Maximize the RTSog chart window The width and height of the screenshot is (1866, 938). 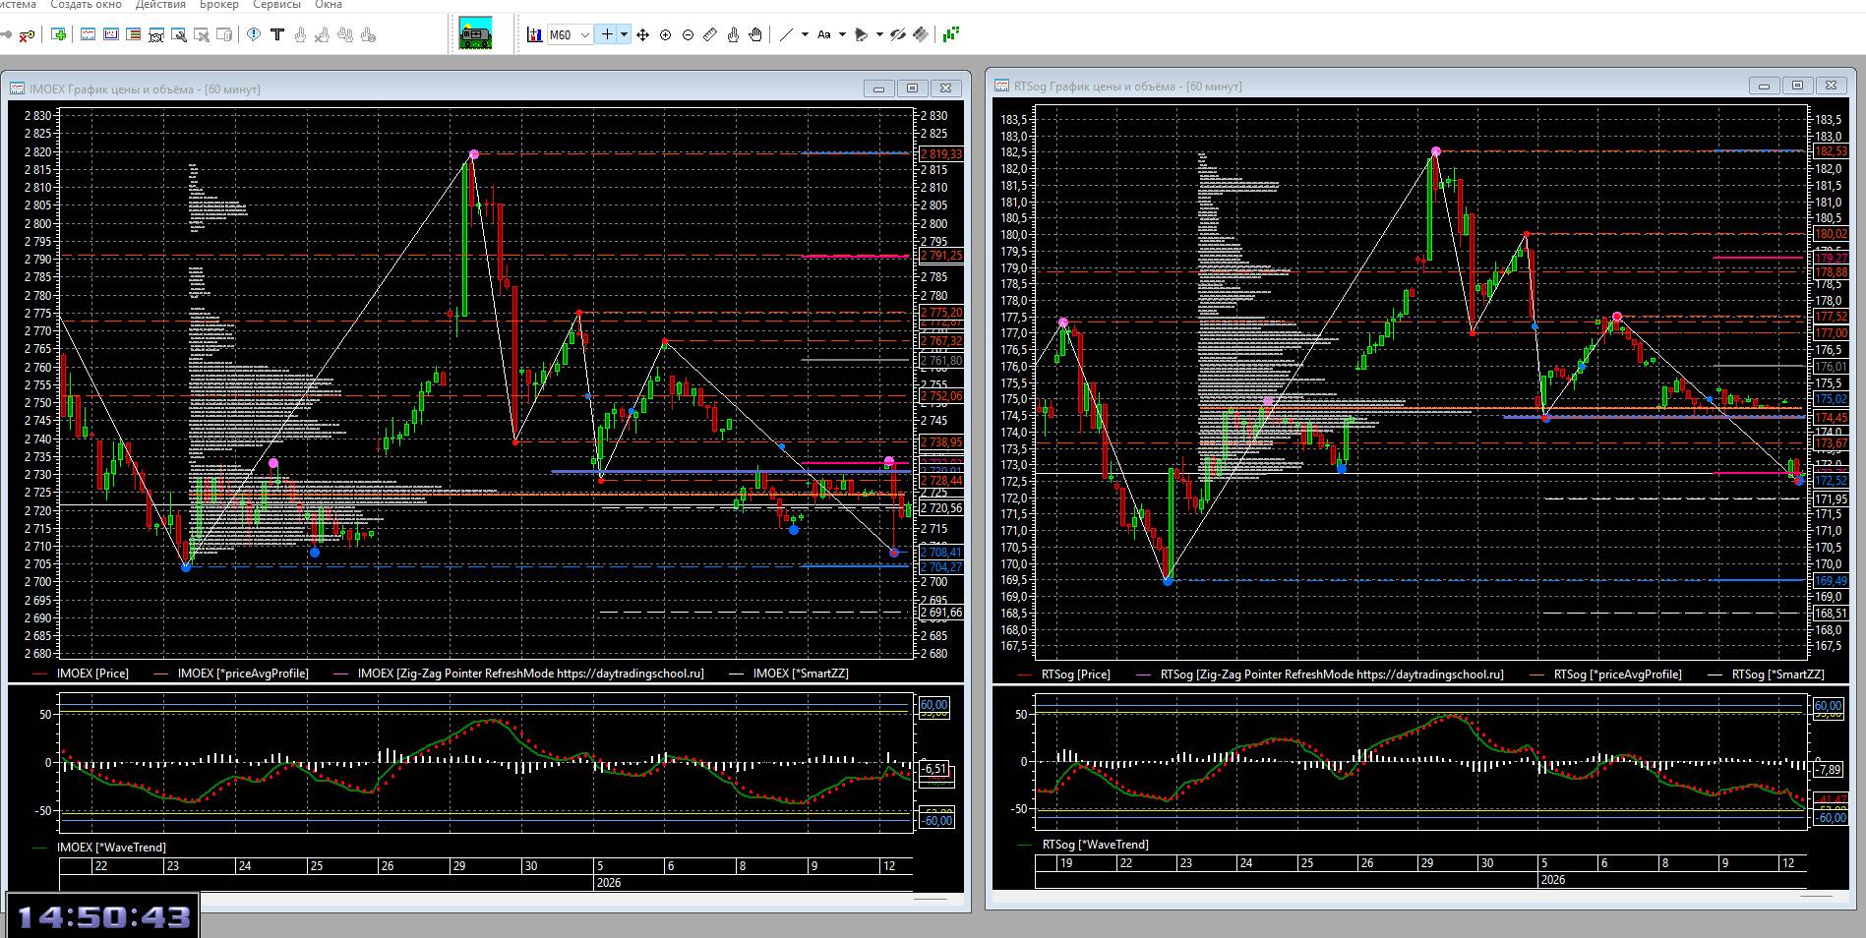point(1797,86)
